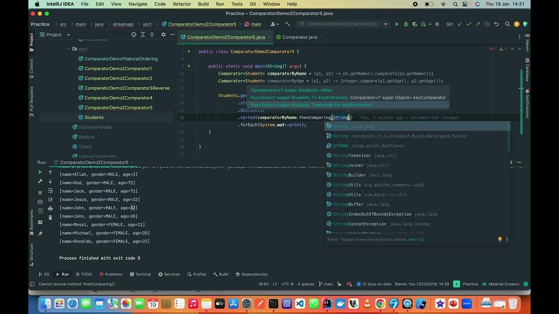Open the Problems tool window button
Image resolution: width=559 pixels, height=314 pixels.
pos(110,274)
